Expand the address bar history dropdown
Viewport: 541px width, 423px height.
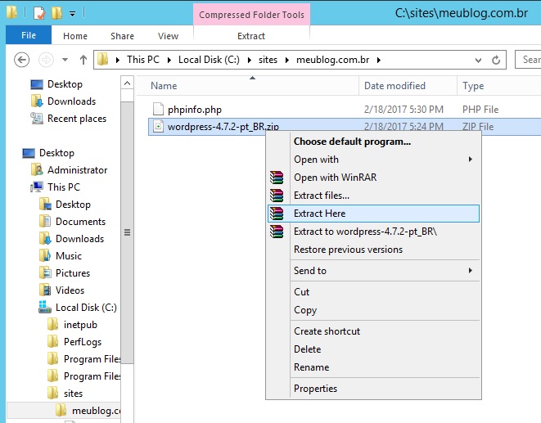pos(478,61)
